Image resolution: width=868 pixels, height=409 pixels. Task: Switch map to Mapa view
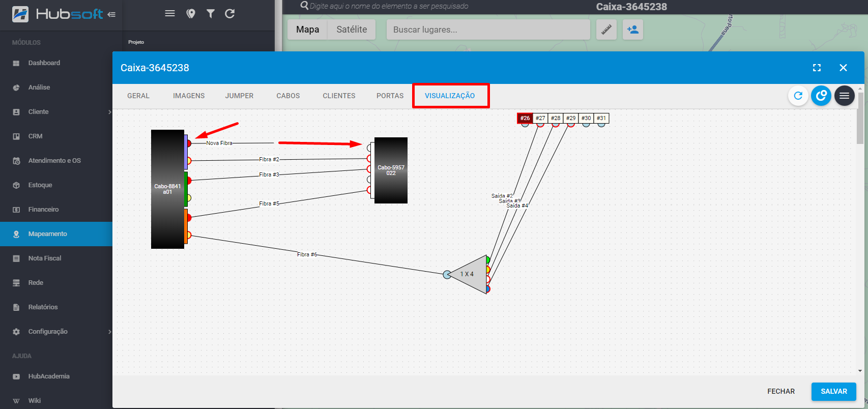[x=308, y=30]
